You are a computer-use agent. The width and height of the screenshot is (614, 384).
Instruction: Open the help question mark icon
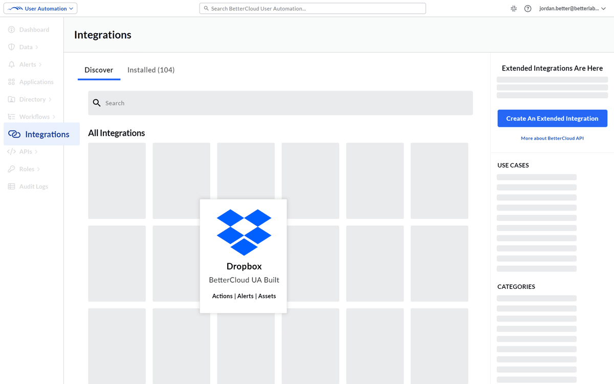pyautogui.click(x=528, y=9)
